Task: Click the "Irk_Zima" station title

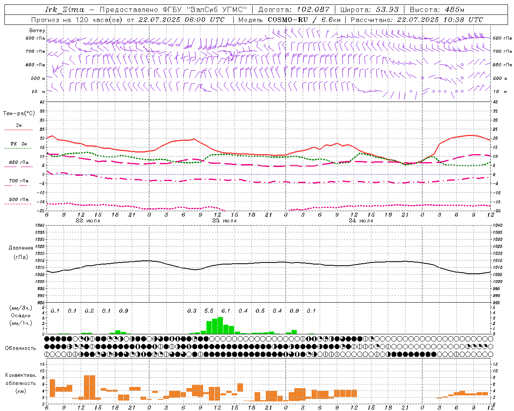Action: pos(65,9)
